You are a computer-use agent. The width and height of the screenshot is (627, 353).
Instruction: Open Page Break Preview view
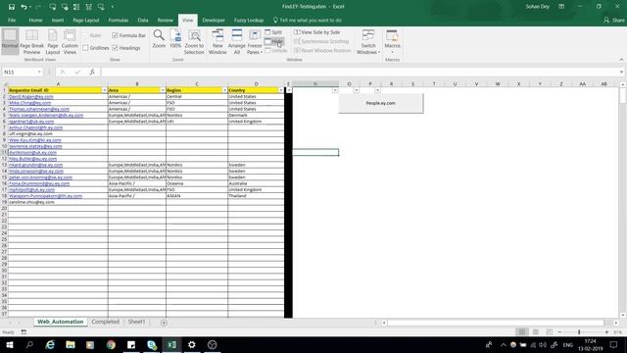[31, 41]
